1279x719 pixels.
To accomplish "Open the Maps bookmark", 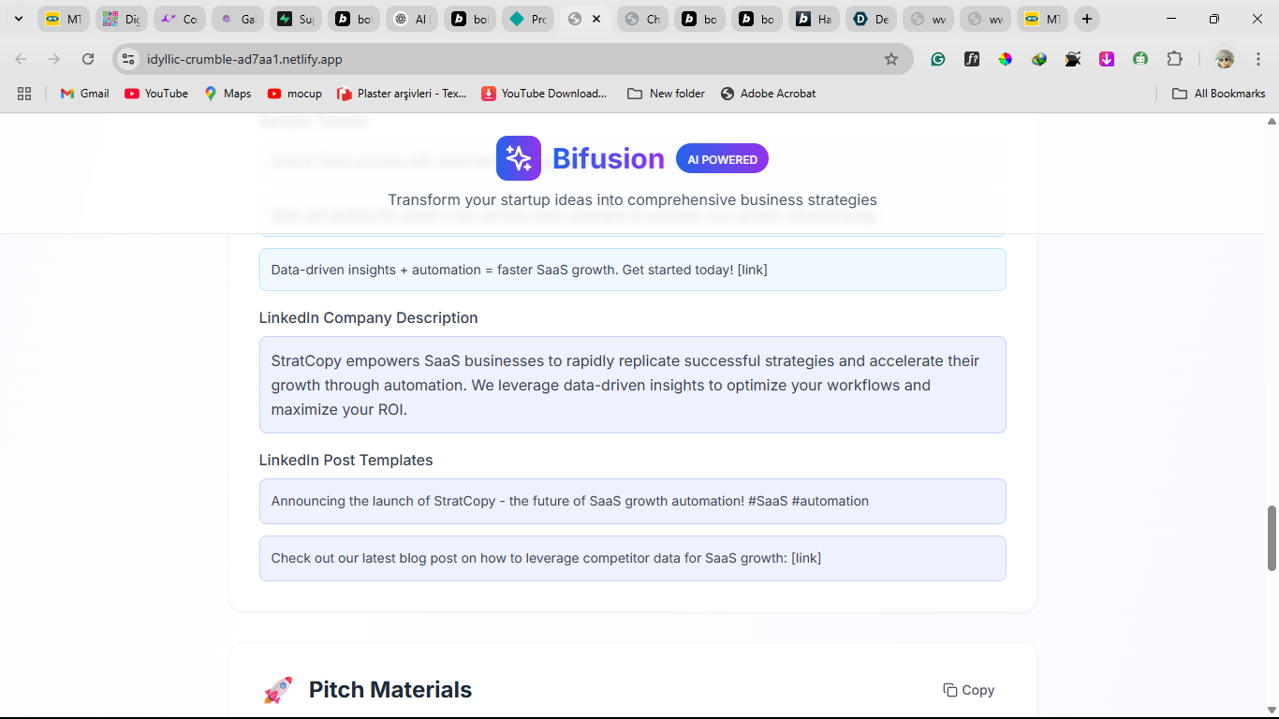I will (x=228, y=94).
